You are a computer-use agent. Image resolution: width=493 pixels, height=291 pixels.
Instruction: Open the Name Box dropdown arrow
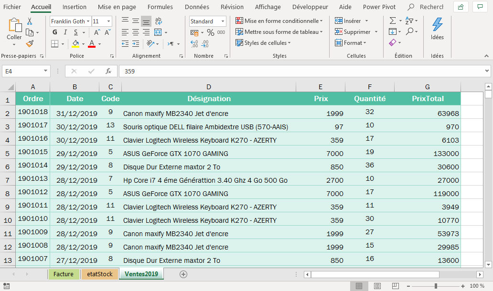coord(45,71)
